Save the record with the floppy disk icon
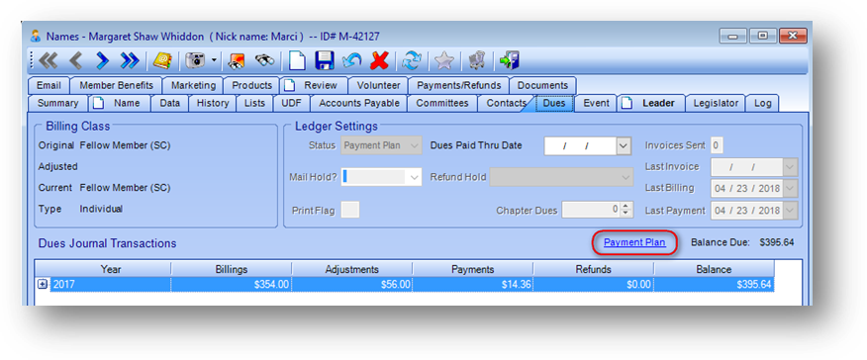This screenshot has width=867, height=360. coord(325,60)
